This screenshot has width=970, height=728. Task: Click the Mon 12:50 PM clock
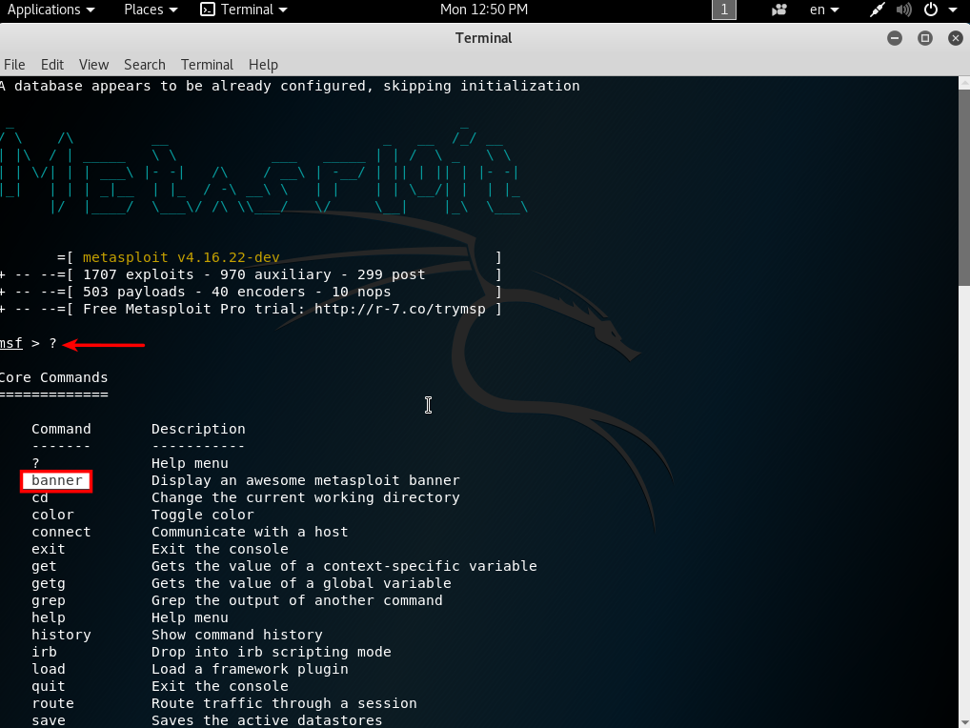pos(484,10)
